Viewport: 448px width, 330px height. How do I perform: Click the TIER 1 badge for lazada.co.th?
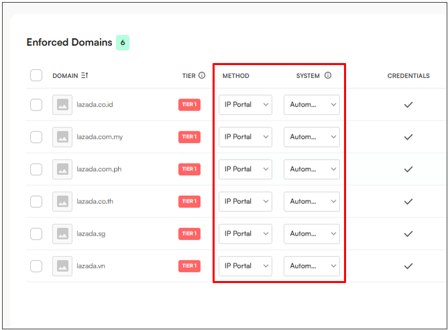(x=189, y=201)
